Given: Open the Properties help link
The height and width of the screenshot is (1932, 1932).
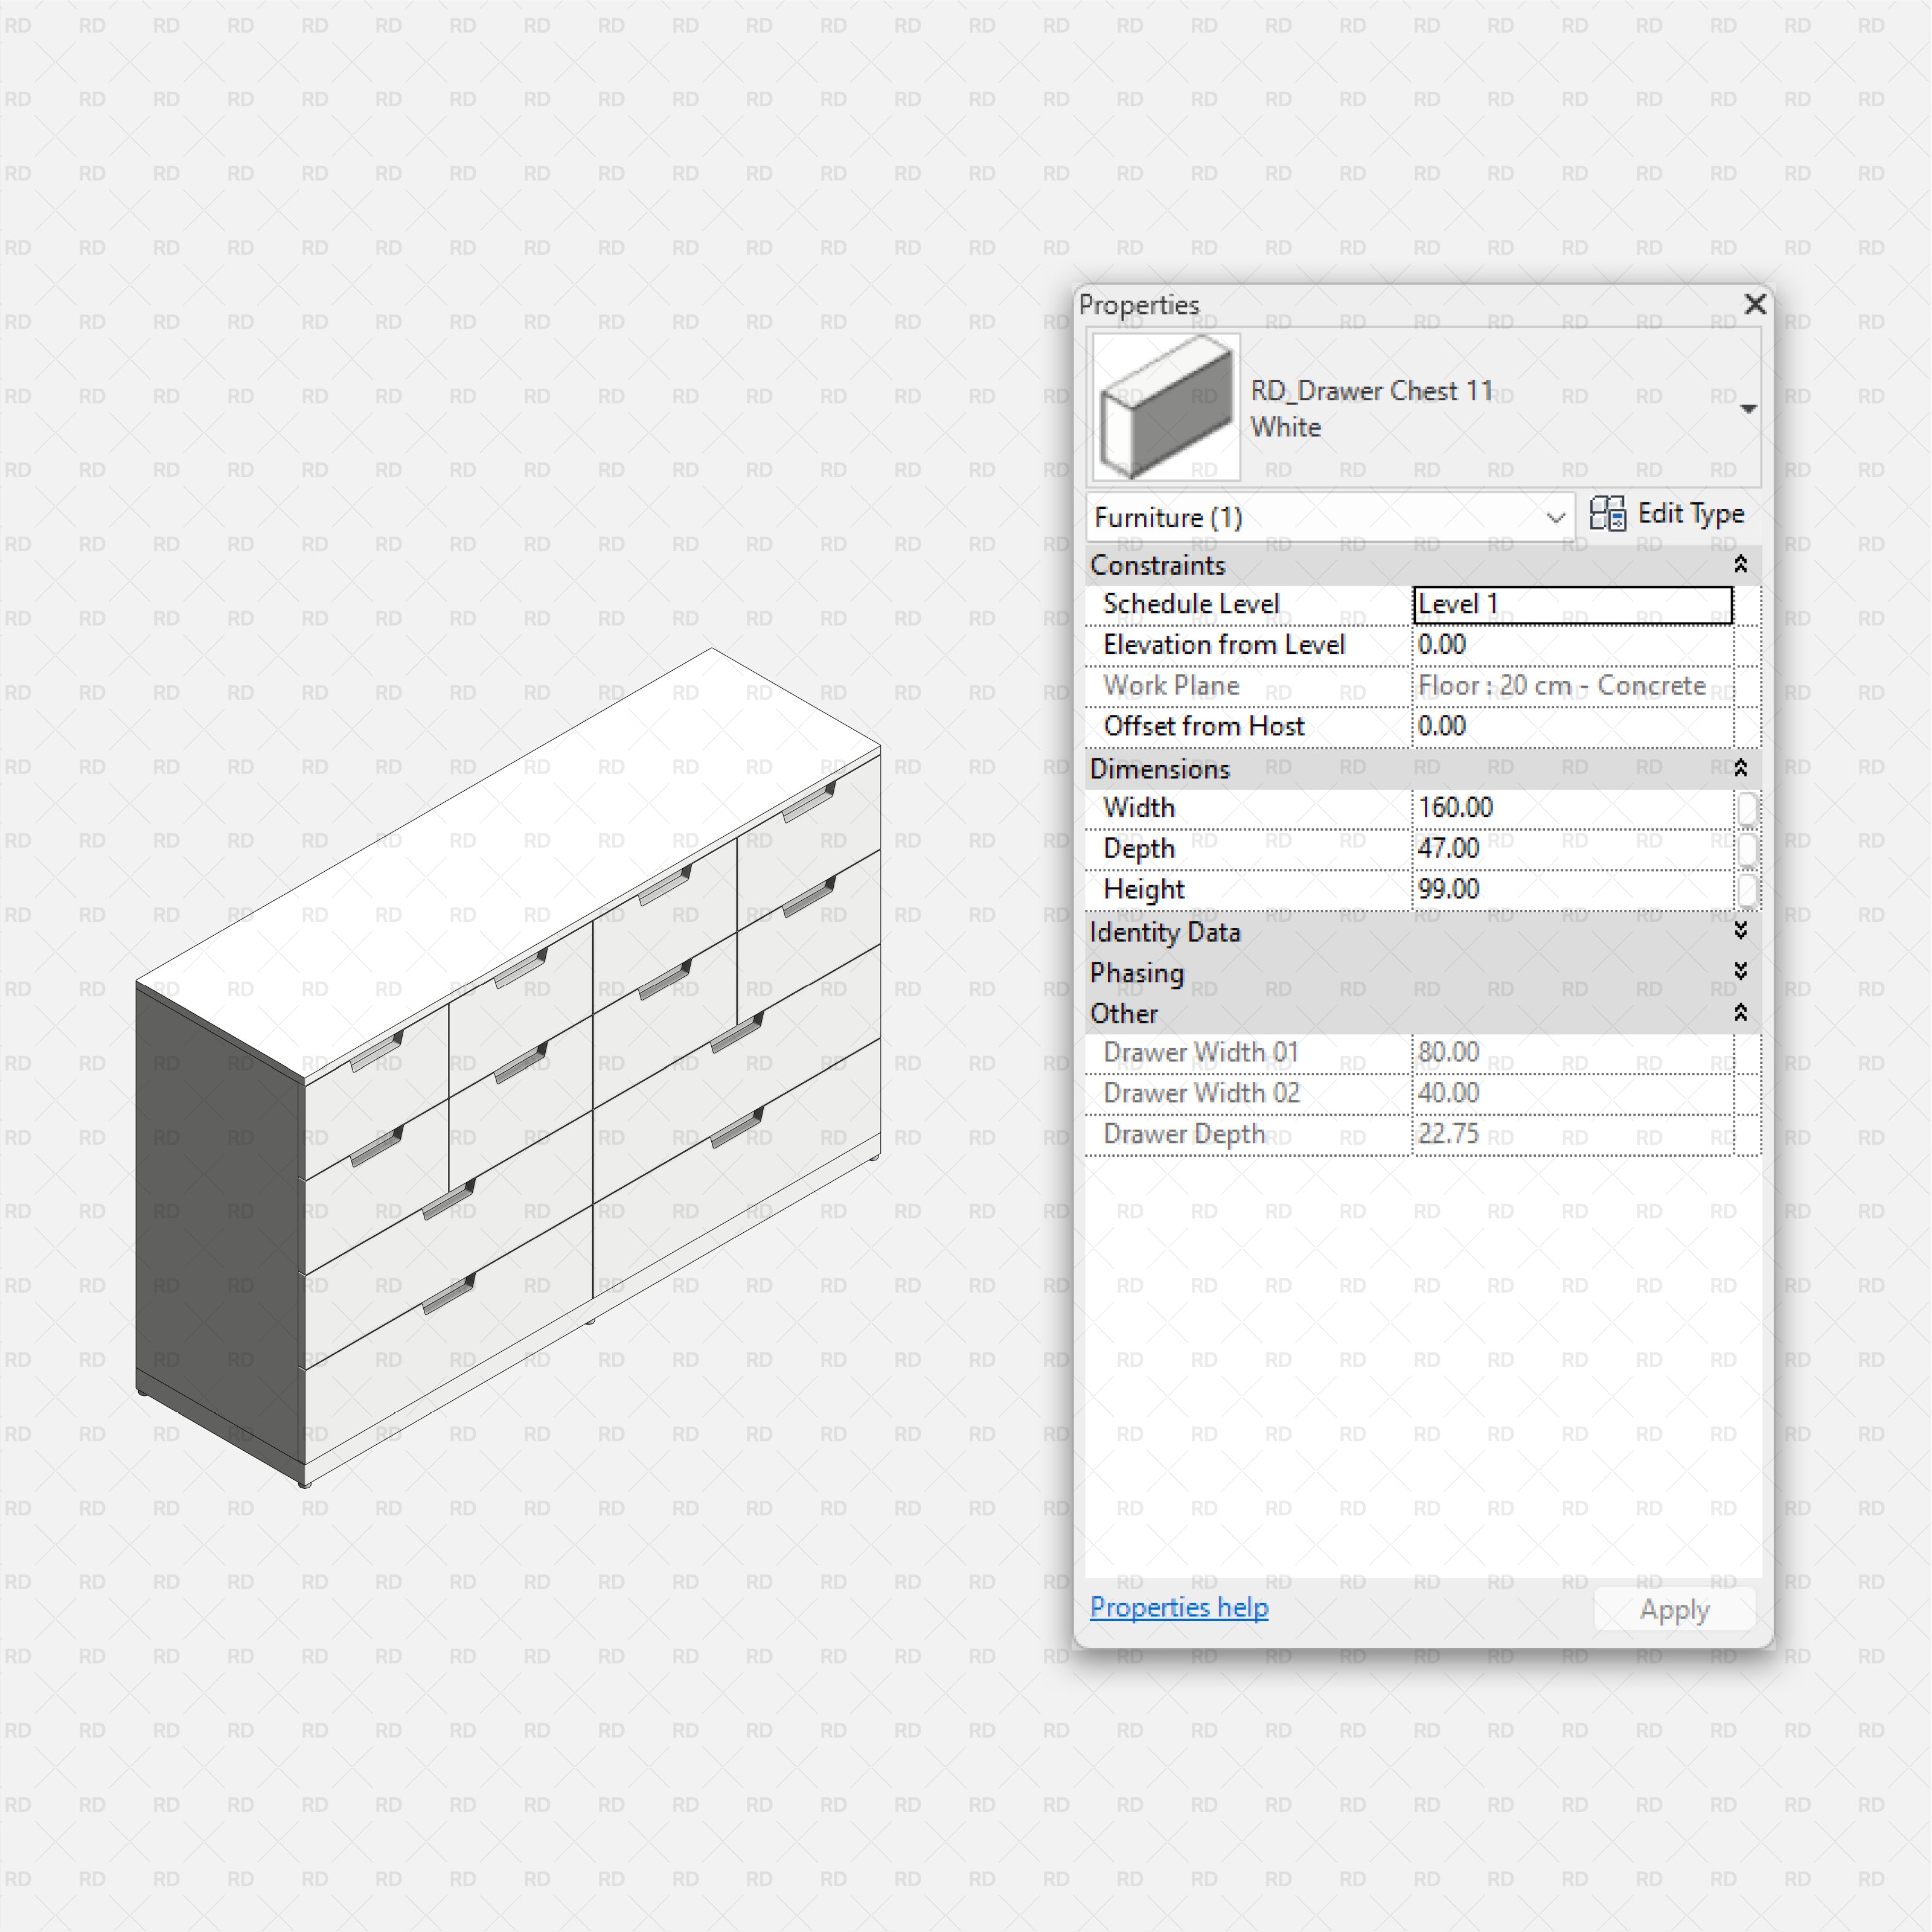Looking at the screenshot, I should 1179,1607.
